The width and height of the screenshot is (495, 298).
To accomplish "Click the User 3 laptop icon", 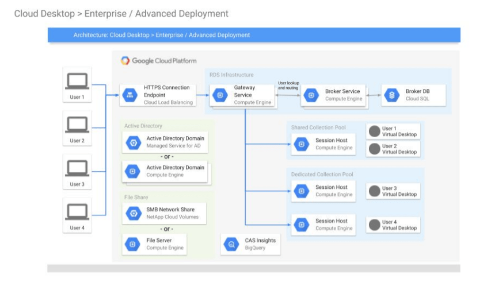I will pyautogui.click(x=77, y=168).
